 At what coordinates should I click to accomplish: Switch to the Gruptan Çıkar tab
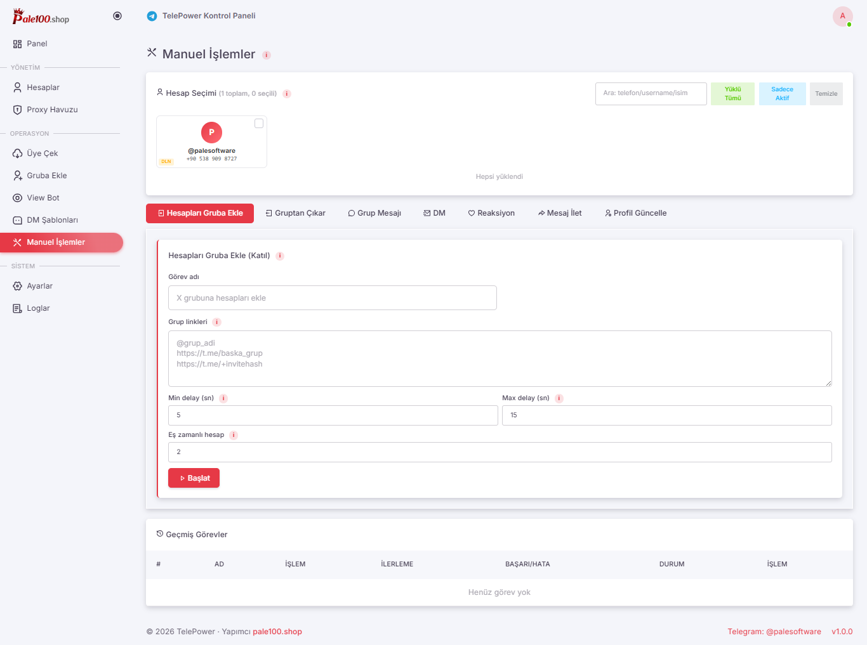click(296, 213)
